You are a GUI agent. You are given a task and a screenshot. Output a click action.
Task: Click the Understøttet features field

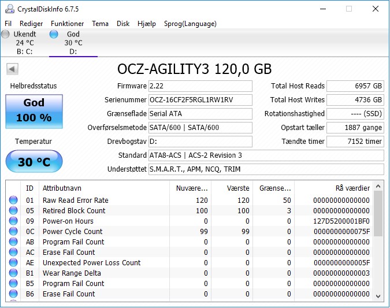(266, 169)
